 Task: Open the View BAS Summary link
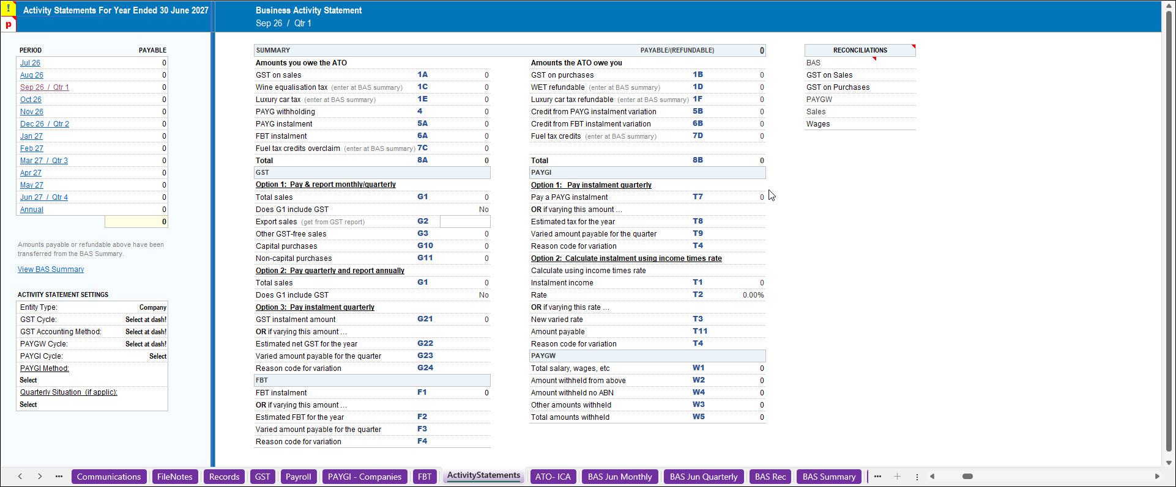point(51,269)
